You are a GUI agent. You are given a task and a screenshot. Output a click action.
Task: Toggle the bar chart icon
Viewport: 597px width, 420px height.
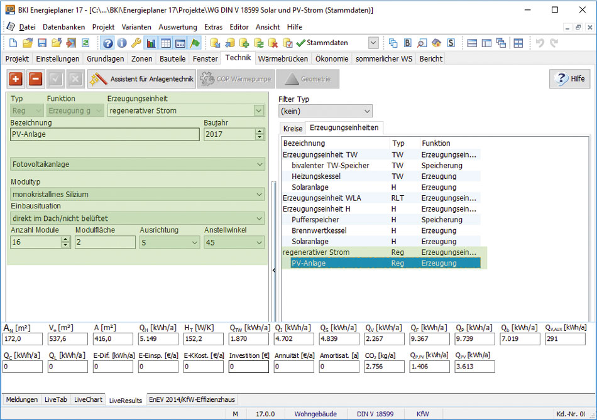[x=151, y=43]
